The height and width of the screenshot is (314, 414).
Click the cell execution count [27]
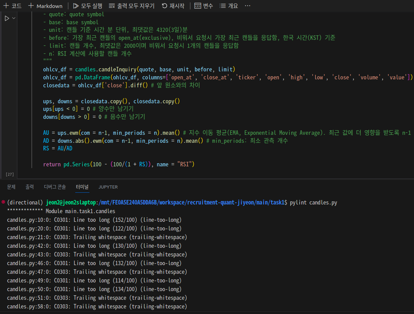(x=10, y=174)
